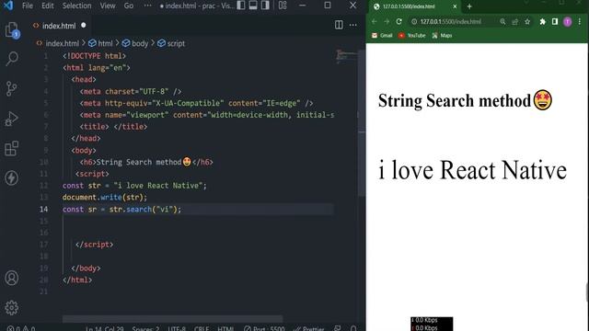Open browser side panel icon
The height and width of the screenshot is (331, 589).
pos(555,22)
